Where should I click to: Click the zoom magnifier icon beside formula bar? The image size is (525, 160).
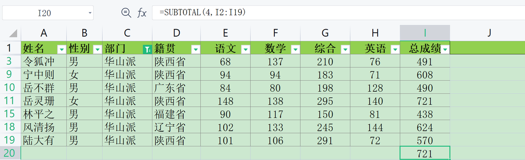click(126, 13)
